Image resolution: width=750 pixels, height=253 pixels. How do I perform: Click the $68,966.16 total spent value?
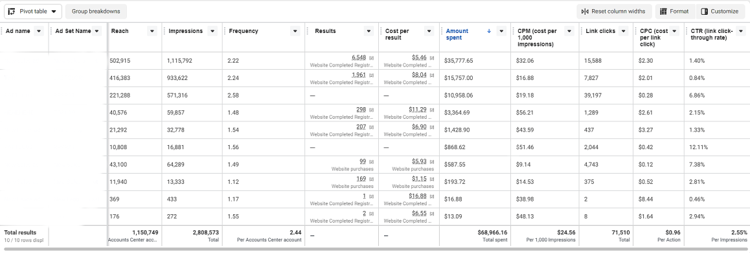click(x=492, y=232)
